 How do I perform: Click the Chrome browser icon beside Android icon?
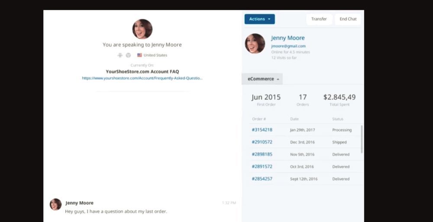click(128, 55)
